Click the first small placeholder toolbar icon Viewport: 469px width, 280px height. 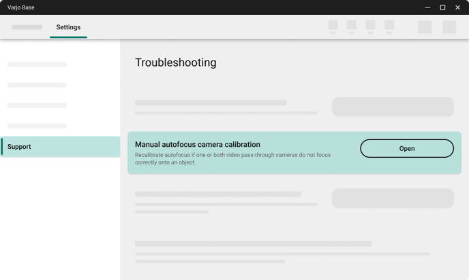pos(333,27)
